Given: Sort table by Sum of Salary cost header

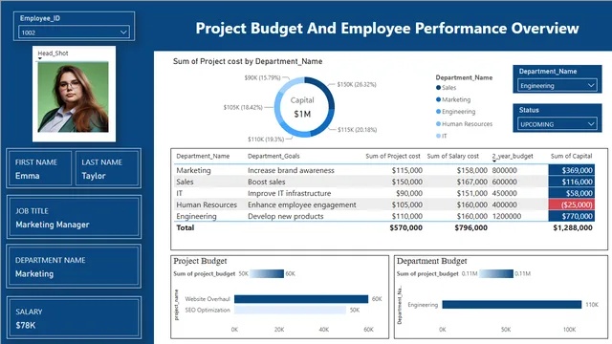Looking at the screenshot, I should click(452, 156).
